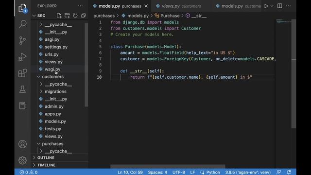Close the models.py purchases tab
The width and height of the screenshot is (311, 175).
click(x=146, y=6)
